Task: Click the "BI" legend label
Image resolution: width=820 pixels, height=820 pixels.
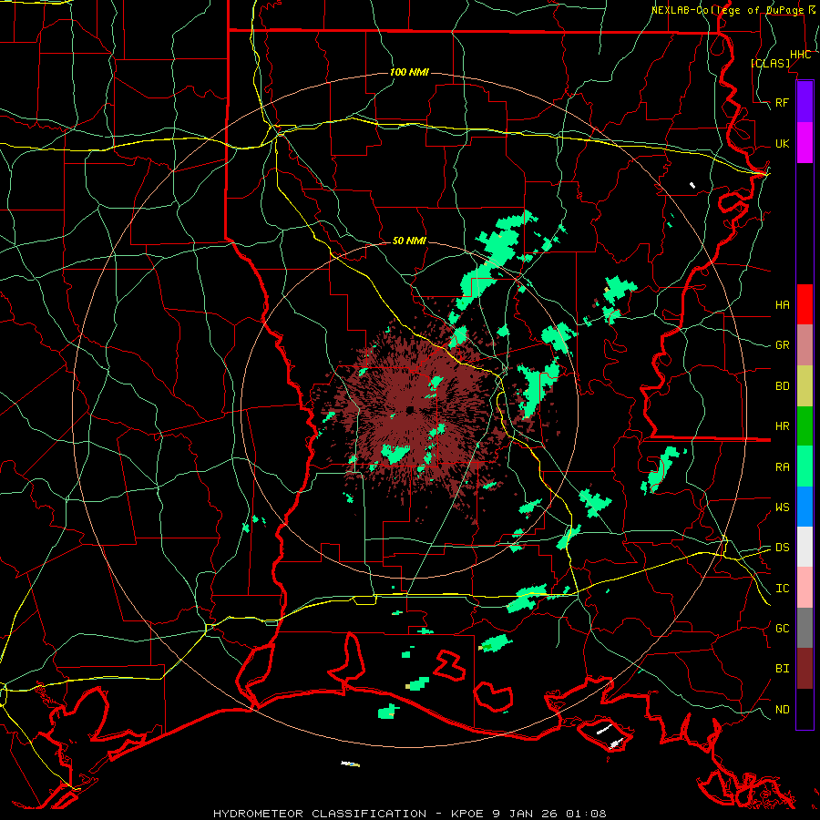Action: pyautogui.click(x=783, y=669)
